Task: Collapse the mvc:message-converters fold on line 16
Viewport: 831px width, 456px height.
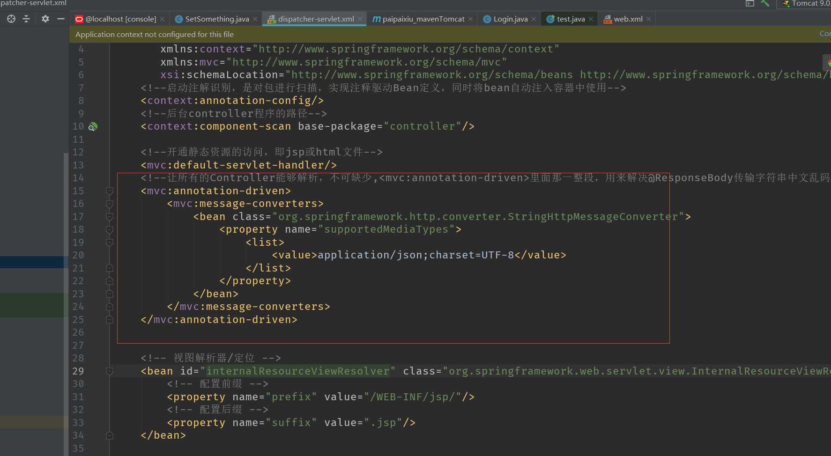Action: pos(110,204)
